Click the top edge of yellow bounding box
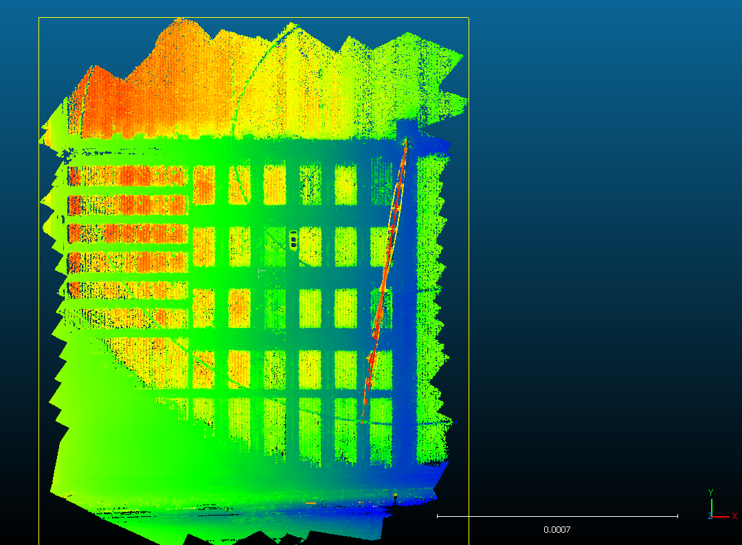 254,18
